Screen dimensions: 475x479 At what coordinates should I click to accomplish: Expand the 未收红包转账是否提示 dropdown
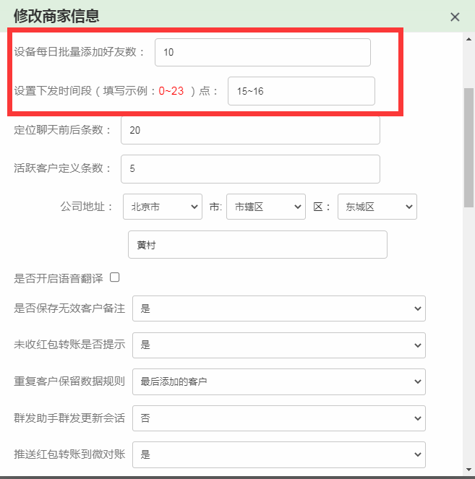coord(278,345)
